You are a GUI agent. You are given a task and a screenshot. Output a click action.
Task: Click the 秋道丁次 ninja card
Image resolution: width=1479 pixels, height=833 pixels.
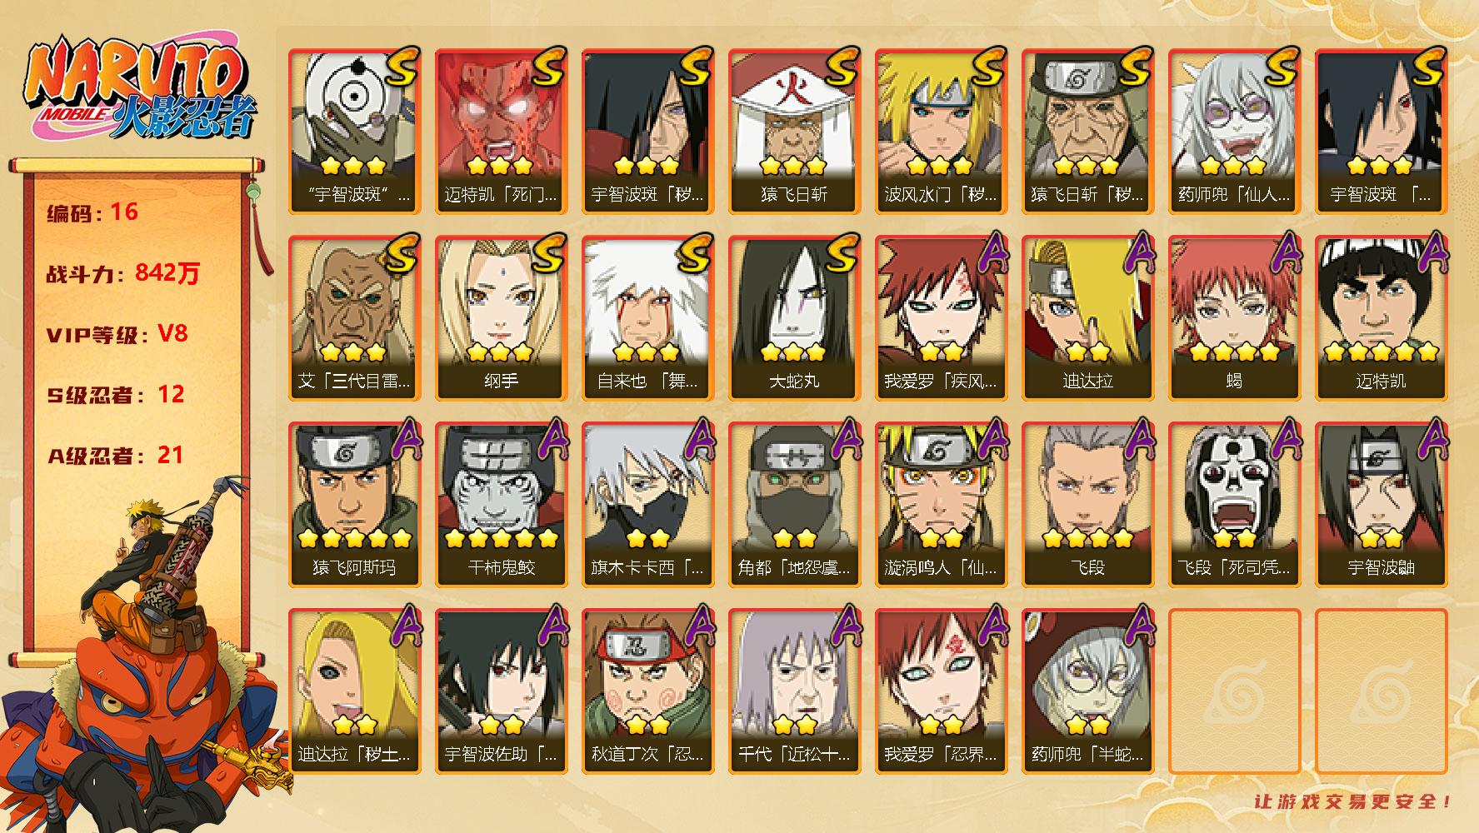tap(647, 691)
